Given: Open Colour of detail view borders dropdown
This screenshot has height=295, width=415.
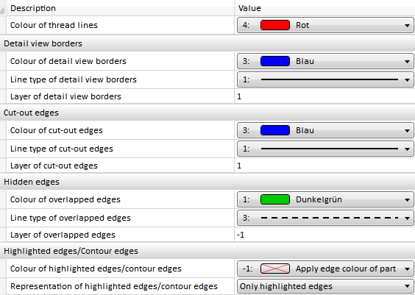Looking at the screenshot, I should pos(325,61).
